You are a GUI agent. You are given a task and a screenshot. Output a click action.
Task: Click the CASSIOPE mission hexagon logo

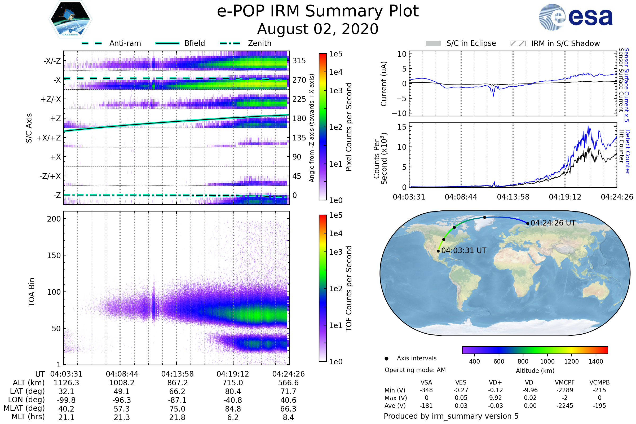70,19
